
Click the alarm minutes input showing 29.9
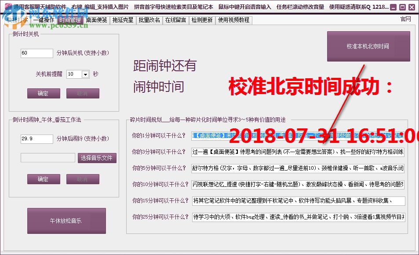[x=36, y=139]
